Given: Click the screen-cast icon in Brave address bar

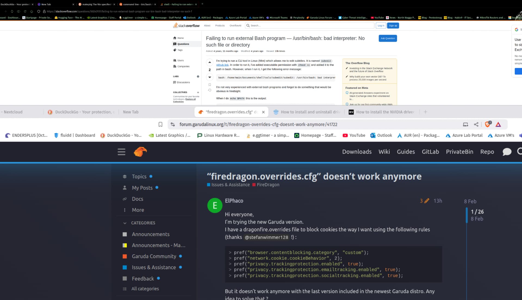Looking at the screenshot, I should [465, 124].
